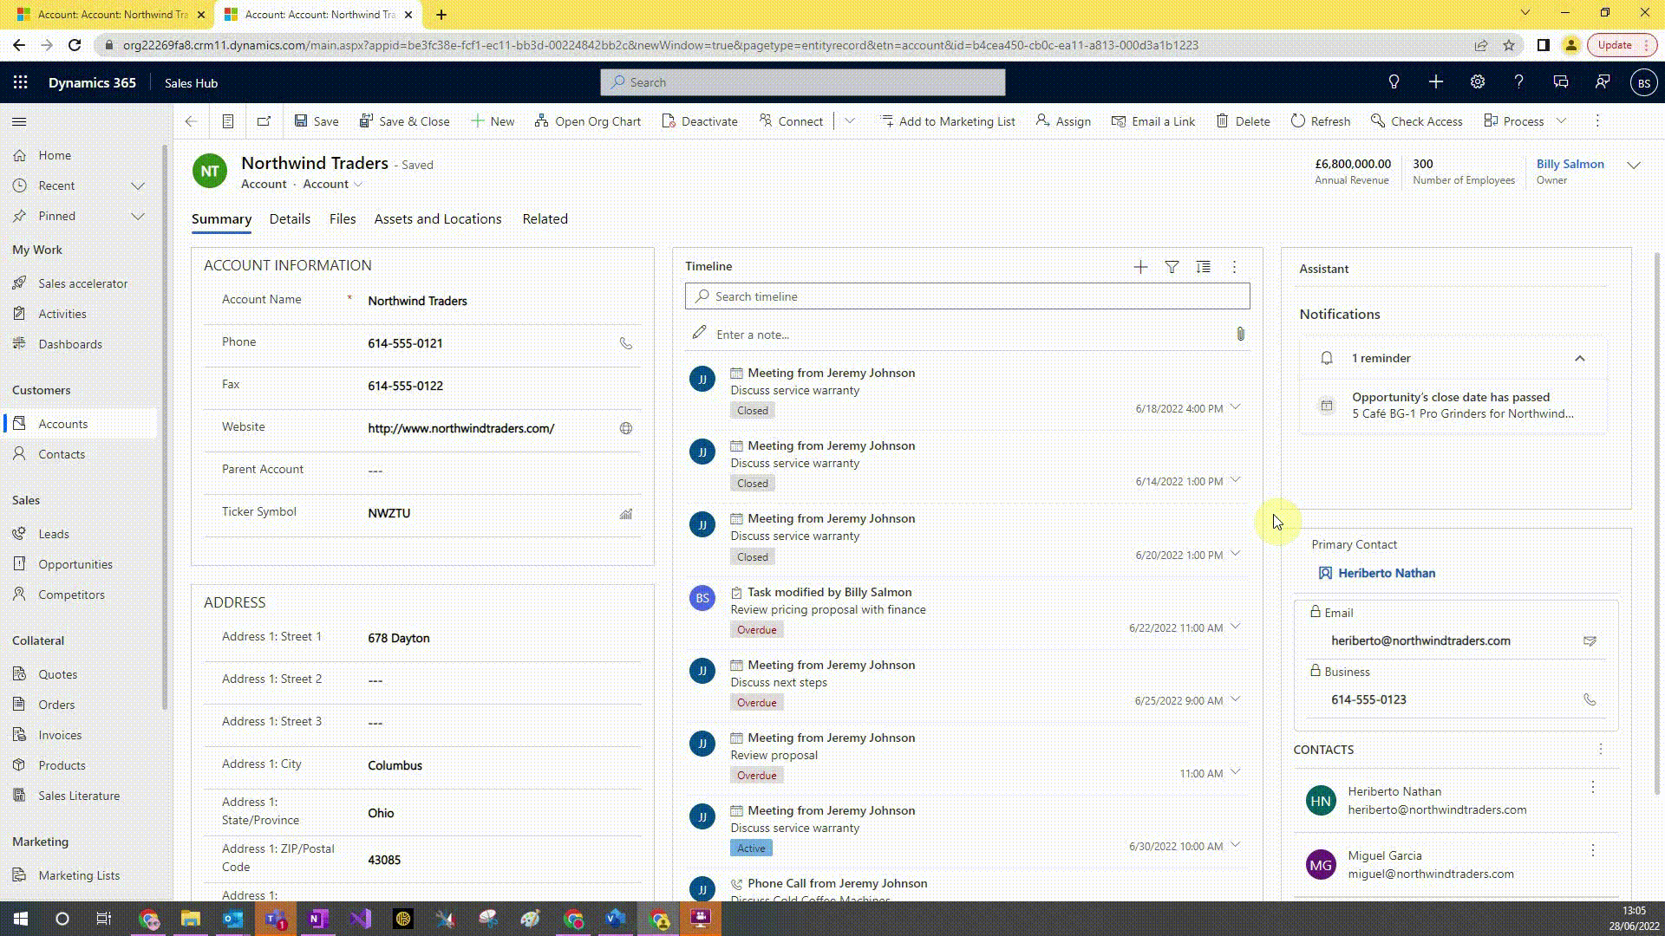Toggle the left site map hamburger menu
The image size is (1665, 936).
coord(19,121)
